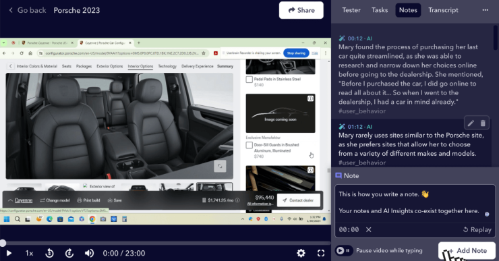Clear the 00:00 note timestamp

click(369, 229)
